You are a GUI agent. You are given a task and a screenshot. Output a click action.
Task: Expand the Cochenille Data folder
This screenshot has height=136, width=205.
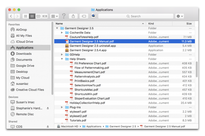[x=62, y=33]
